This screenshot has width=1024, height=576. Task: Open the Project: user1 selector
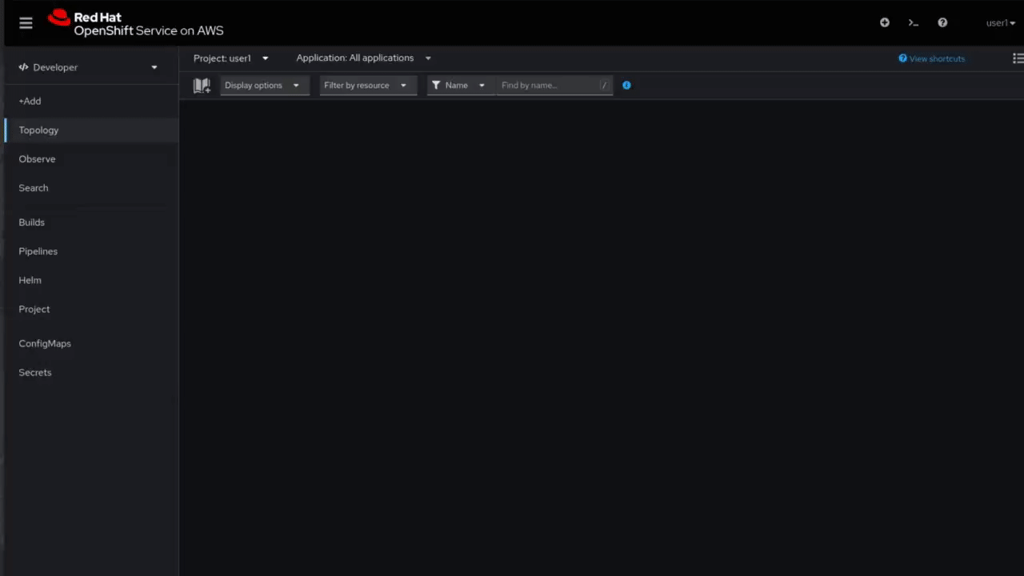(231, 58)
